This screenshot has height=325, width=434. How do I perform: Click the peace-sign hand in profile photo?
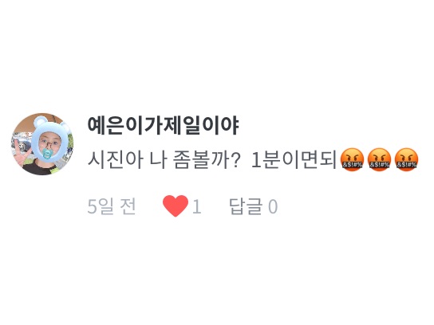click(21, 151)
